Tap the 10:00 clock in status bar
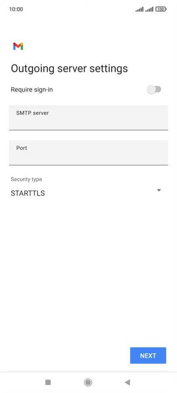Viewport: 177px width, 393px height. (16, 9)
